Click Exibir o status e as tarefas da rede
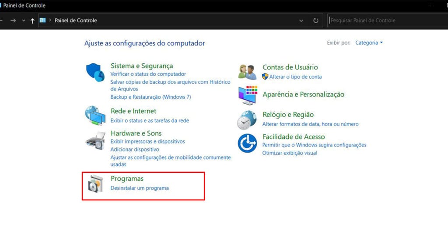The image size is (448, 252). tap(150, 121)
